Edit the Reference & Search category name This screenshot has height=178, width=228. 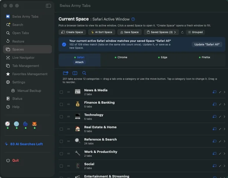(220, 141)
